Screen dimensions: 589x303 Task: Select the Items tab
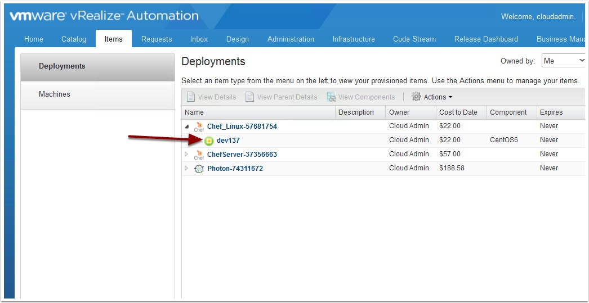point(113,39)
